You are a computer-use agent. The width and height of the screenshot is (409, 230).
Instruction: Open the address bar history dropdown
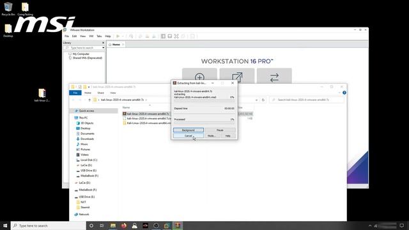(257, 100)
